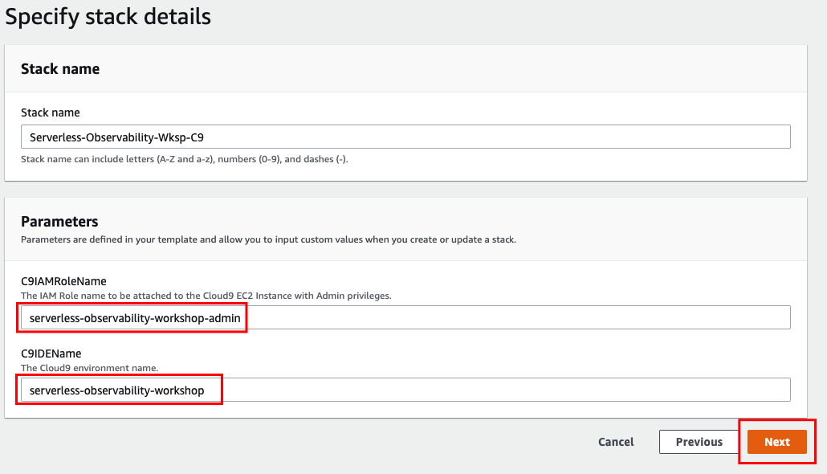
Task: Click the Specify stack details page heading
Action: point(108,17)
